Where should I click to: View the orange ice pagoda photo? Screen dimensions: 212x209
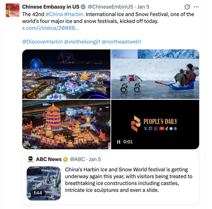[66, 124]
